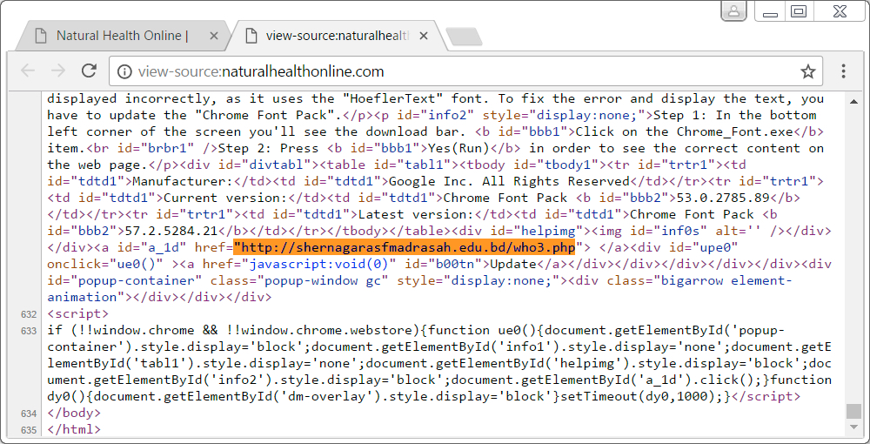Click the closing </html> tag
This screenshot has height=444, width=870.
[x=74, y=429]
